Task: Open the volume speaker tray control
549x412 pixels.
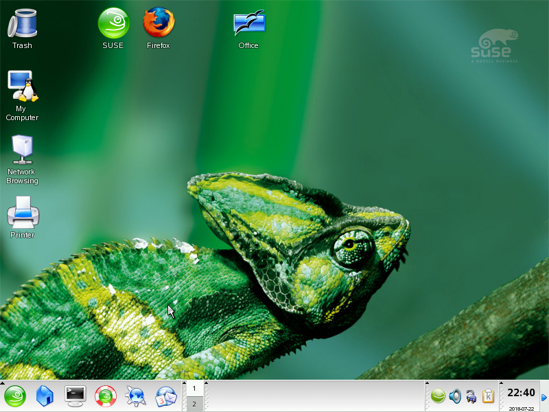Action: [x=454, y=396]
